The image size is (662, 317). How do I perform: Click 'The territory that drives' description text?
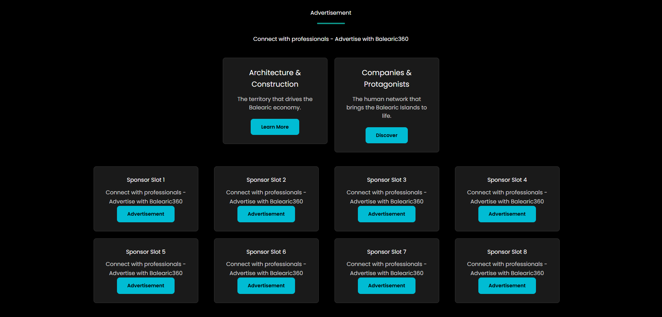[275, 103]
